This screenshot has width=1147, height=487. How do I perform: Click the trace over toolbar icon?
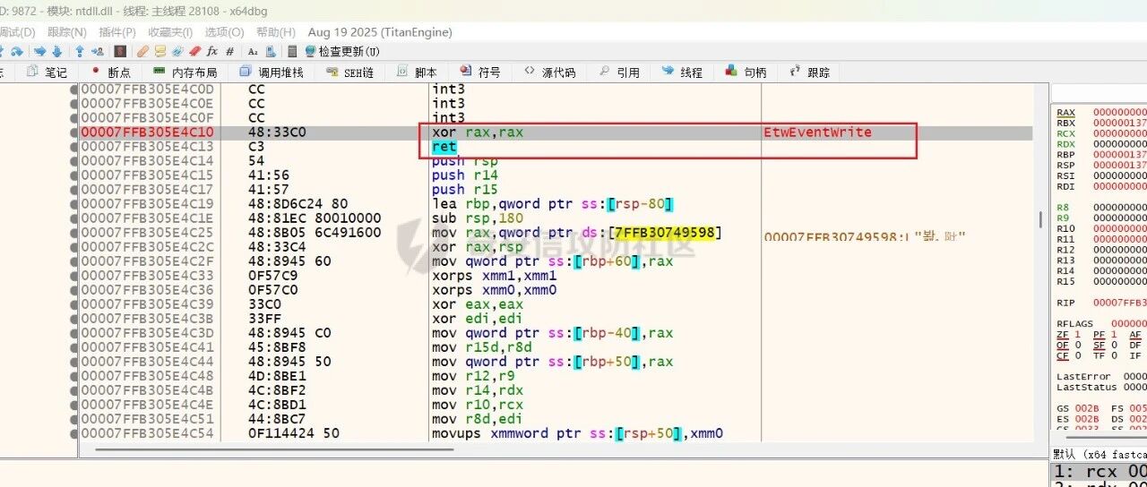pyautogui.click(x=57, y=51)
